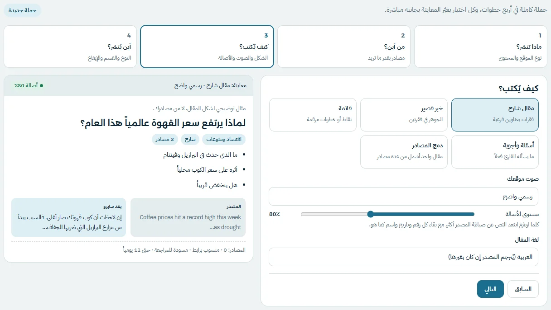
Task: Click the مستوى الأصالة slider handle
Action: pyautogui.click(x=371, y=214)
